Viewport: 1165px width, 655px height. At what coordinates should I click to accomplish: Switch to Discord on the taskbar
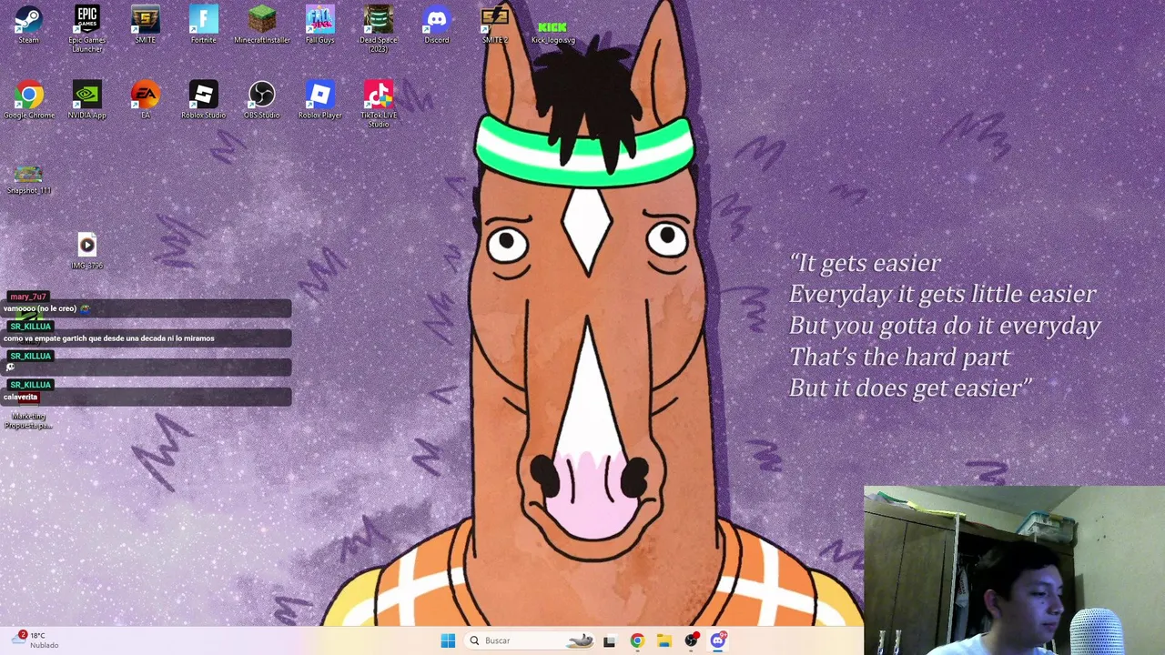(x=718, y=640)
